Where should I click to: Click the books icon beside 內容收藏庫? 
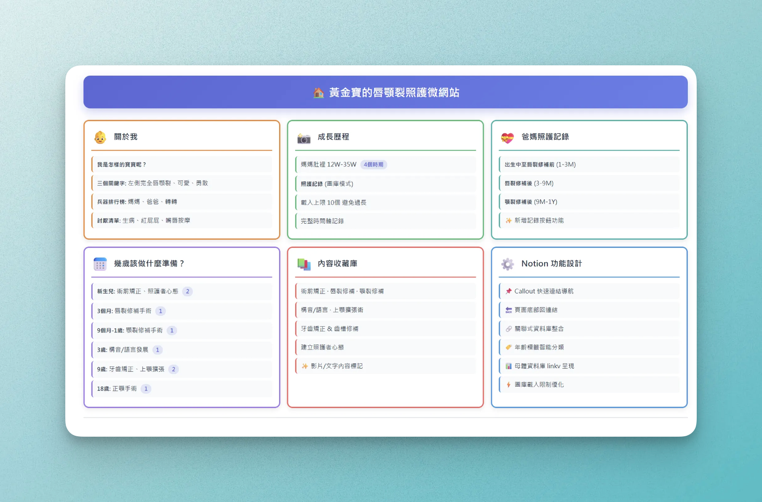point(304,264)
